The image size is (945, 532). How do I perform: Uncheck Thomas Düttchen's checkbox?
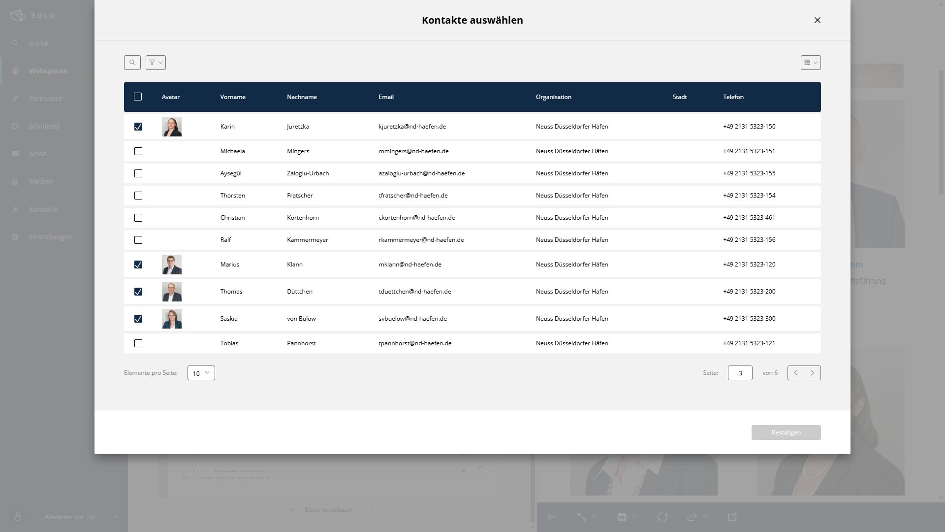coord(138,292)
